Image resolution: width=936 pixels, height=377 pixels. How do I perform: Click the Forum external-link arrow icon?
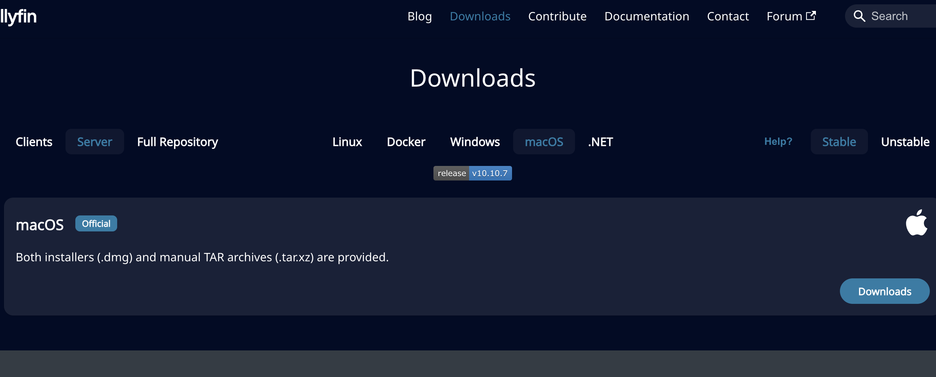click(x=811, y=16)
